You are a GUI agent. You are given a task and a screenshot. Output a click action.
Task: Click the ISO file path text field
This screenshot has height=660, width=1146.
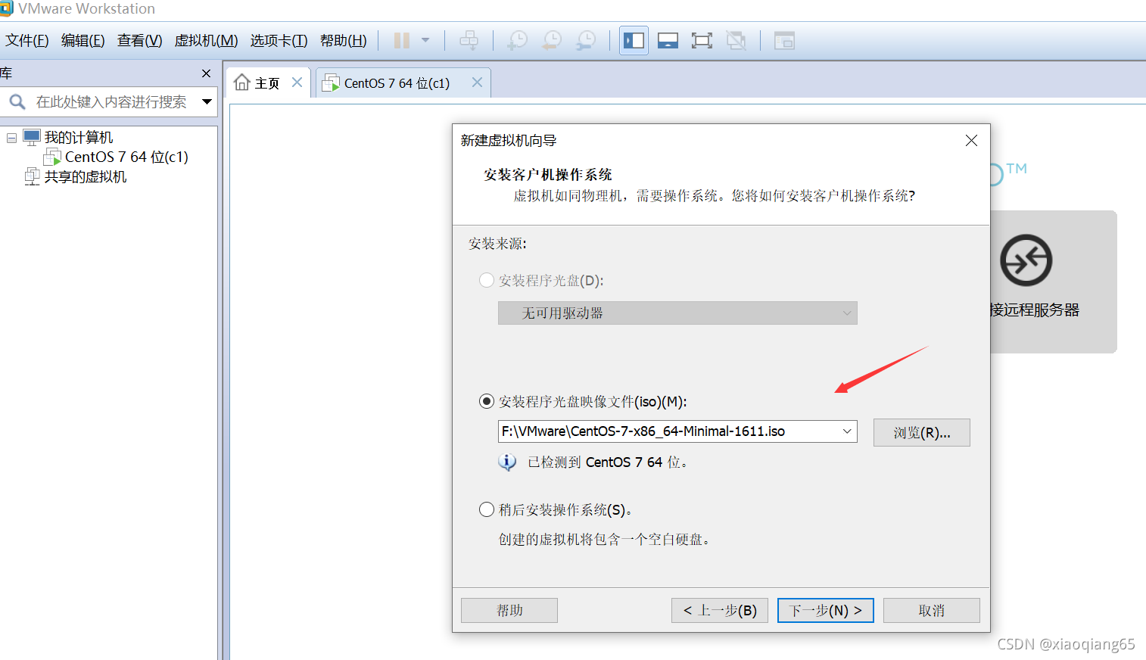[668, 431]
